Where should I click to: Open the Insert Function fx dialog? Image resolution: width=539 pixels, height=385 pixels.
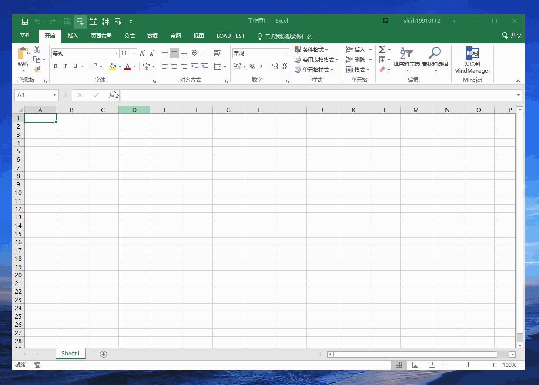(111, 95)
